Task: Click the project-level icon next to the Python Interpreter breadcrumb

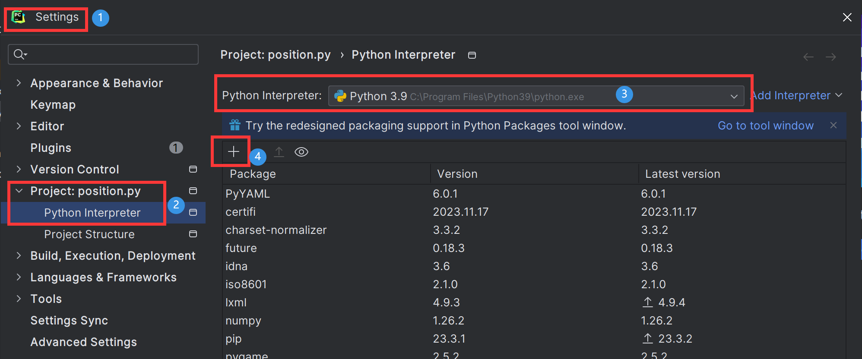Action: coord(472,55)
